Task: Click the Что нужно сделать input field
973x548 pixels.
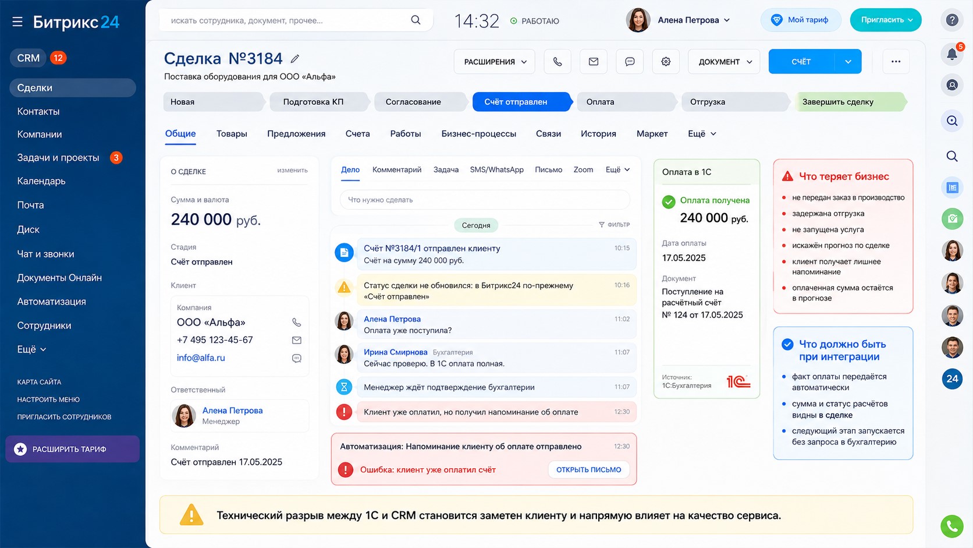Action: pyautogui.click(x=484, y=200)
